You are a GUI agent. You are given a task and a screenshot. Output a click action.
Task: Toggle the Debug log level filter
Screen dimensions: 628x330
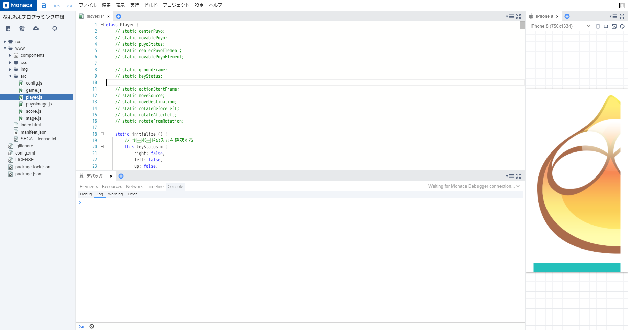(86, 194)
